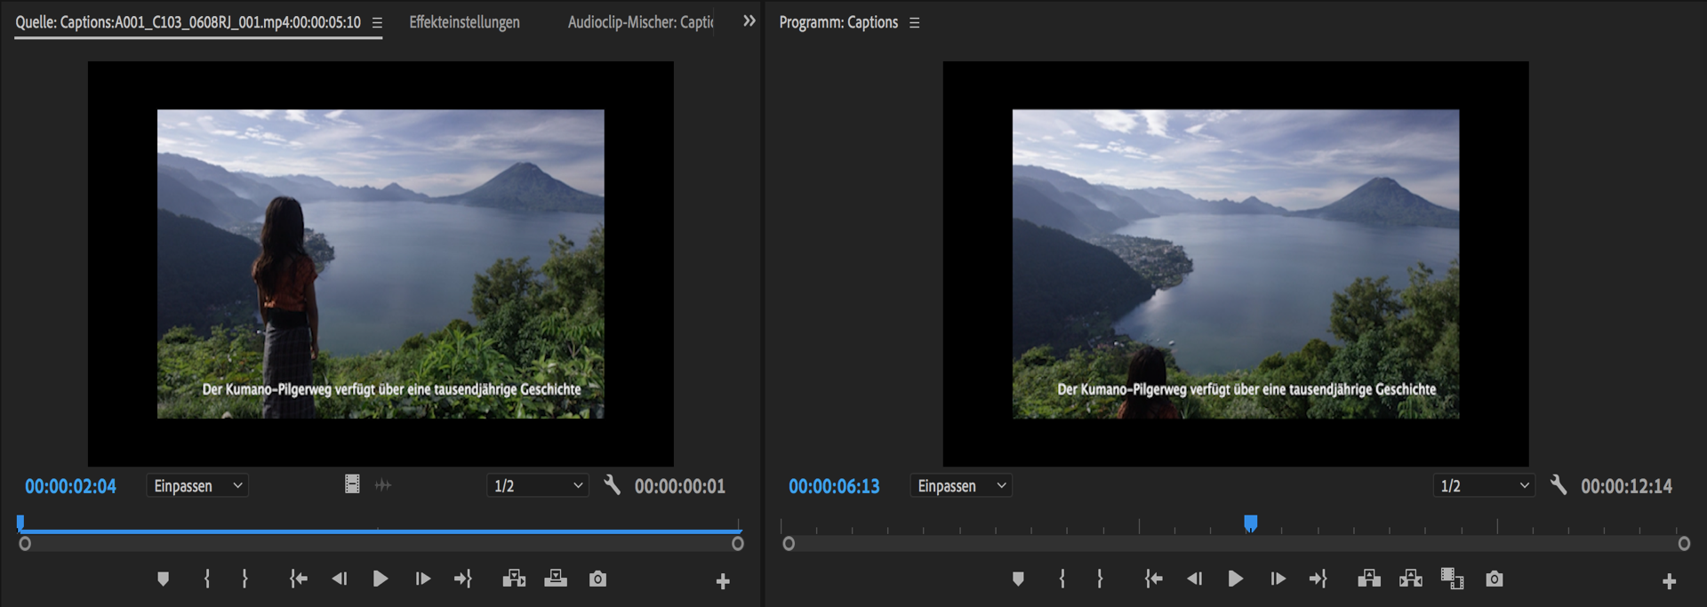Click Lift button in Program monitor

1369,579
